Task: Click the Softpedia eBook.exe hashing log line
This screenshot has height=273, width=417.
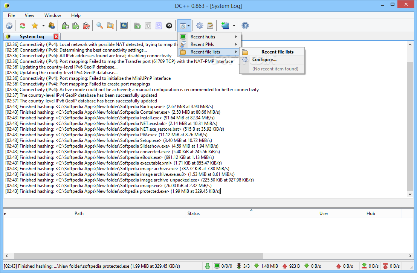Action: click(109, 157)
